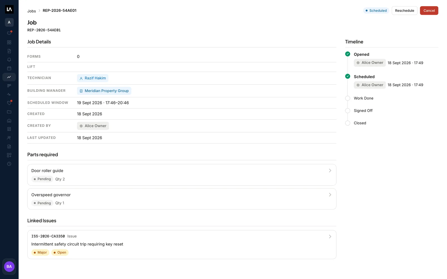The image size is (447, 279).
Task: Click Alice Owner chip under Opened step
Action: (370, 63)
